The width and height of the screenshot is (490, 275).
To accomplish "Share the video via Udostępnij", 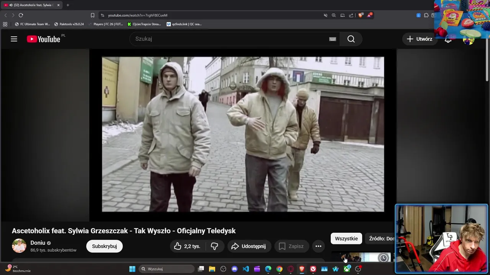I will 249,246.
